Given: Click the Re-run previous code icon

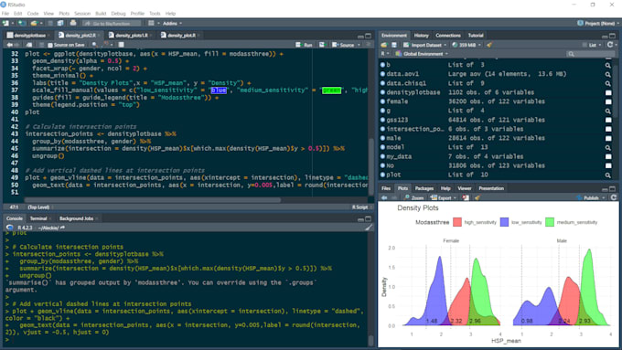Looking at the screenshot, I should [x=322, y=45].
